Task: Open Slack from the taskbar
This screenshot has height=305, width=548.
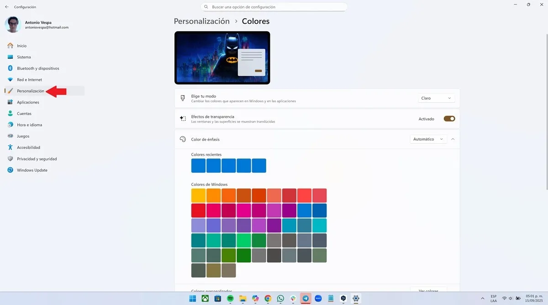Action: point(293,299)
